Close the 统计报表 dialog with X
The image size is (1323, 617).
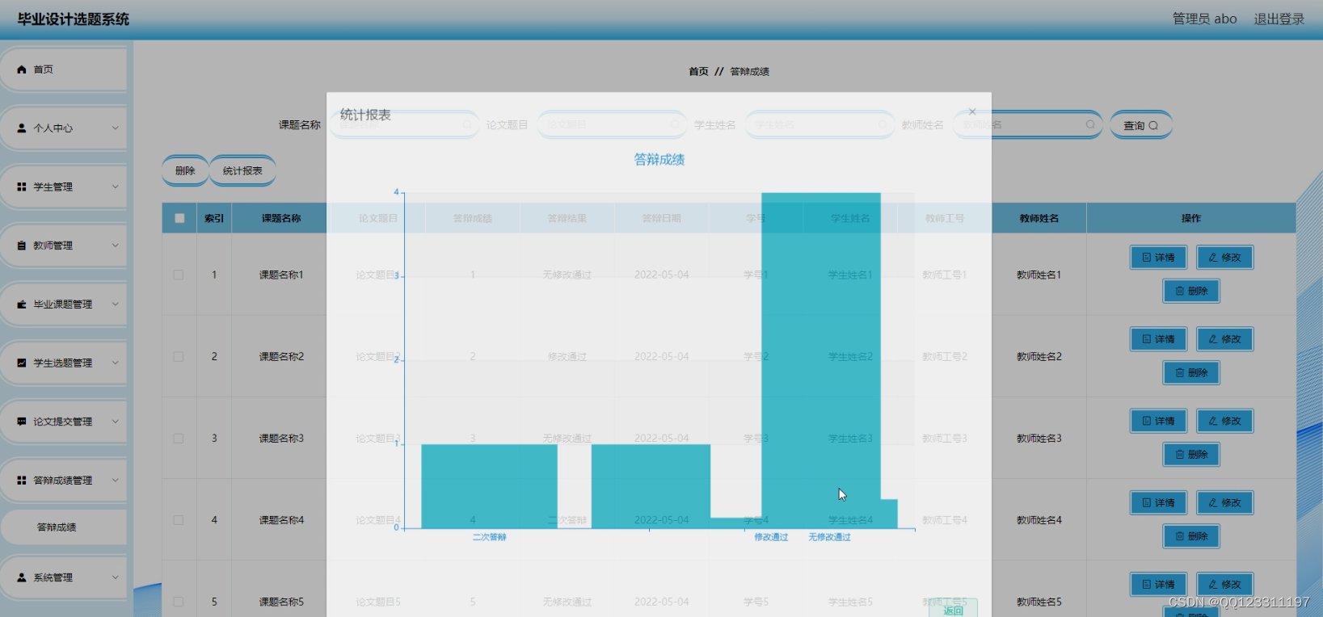pos(972,111)
